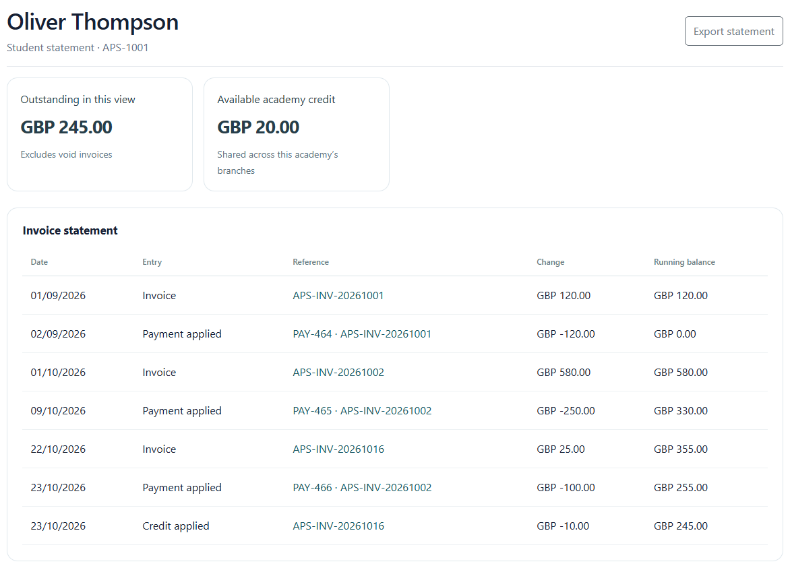
Task: Click the Entry column header
Action: click(x=152, y=262)
